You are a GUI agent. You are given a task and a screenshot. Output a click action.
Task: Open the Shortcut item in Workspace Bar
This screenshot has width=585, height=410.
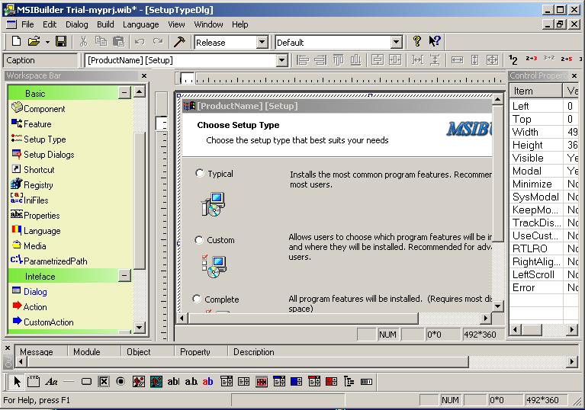coord(33,170)
